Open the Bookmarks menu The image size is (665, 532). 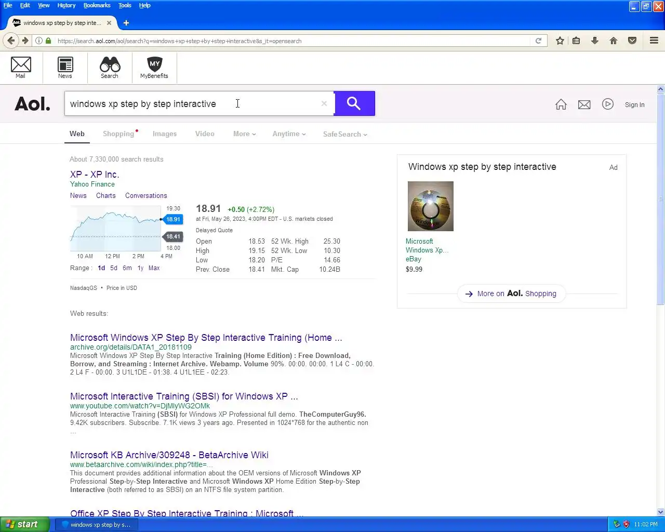(x=97, y=5)
